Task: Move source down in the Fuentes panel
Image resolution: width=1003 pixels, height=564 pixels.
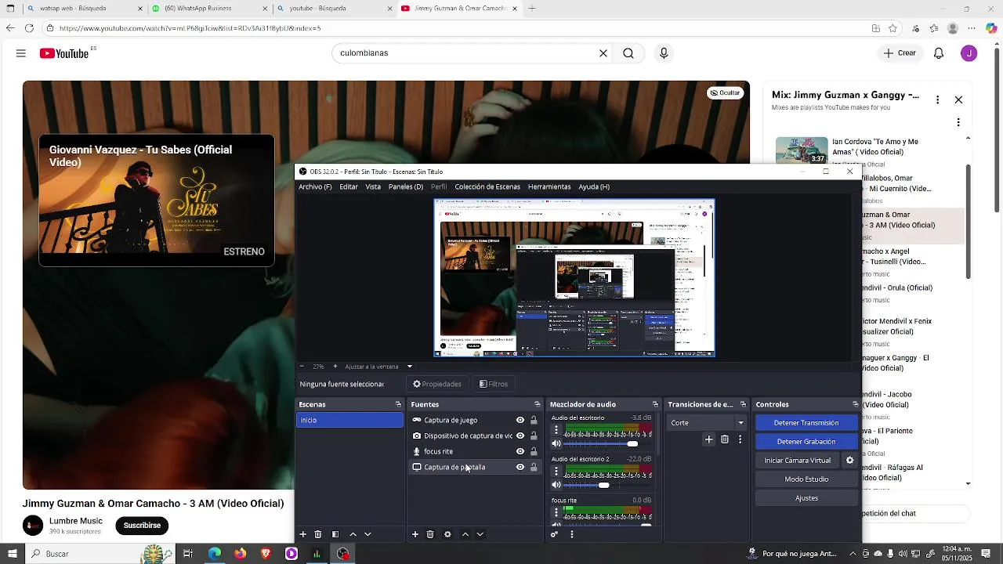Action: [x=480, y=534]
